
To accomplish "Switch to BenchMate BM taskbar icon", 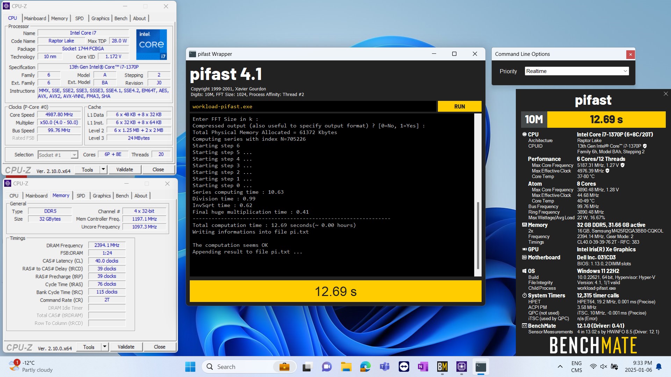I will click(x=442, y=367).
